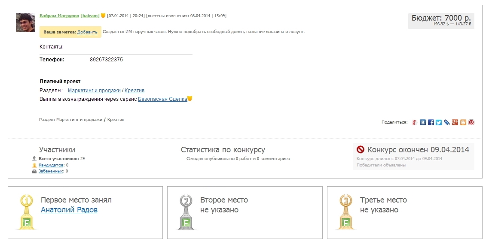
Task: Click the gold first place trophy
Action: coord(27,212)
